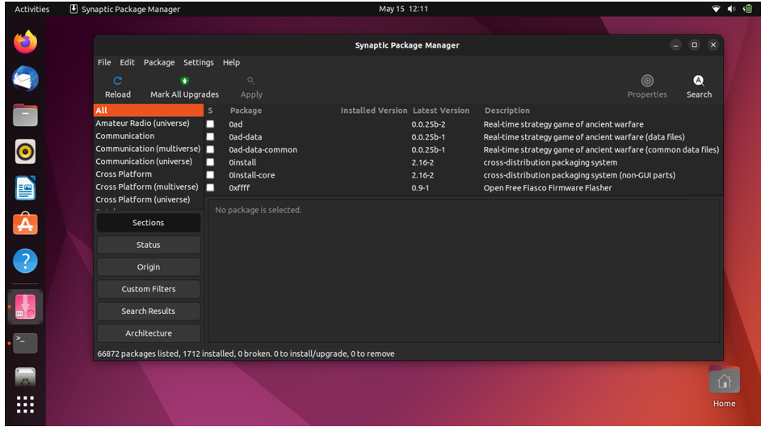Toggle the status checkbox for 0xffff
The image size is (765, 427).
click(210, 187)
